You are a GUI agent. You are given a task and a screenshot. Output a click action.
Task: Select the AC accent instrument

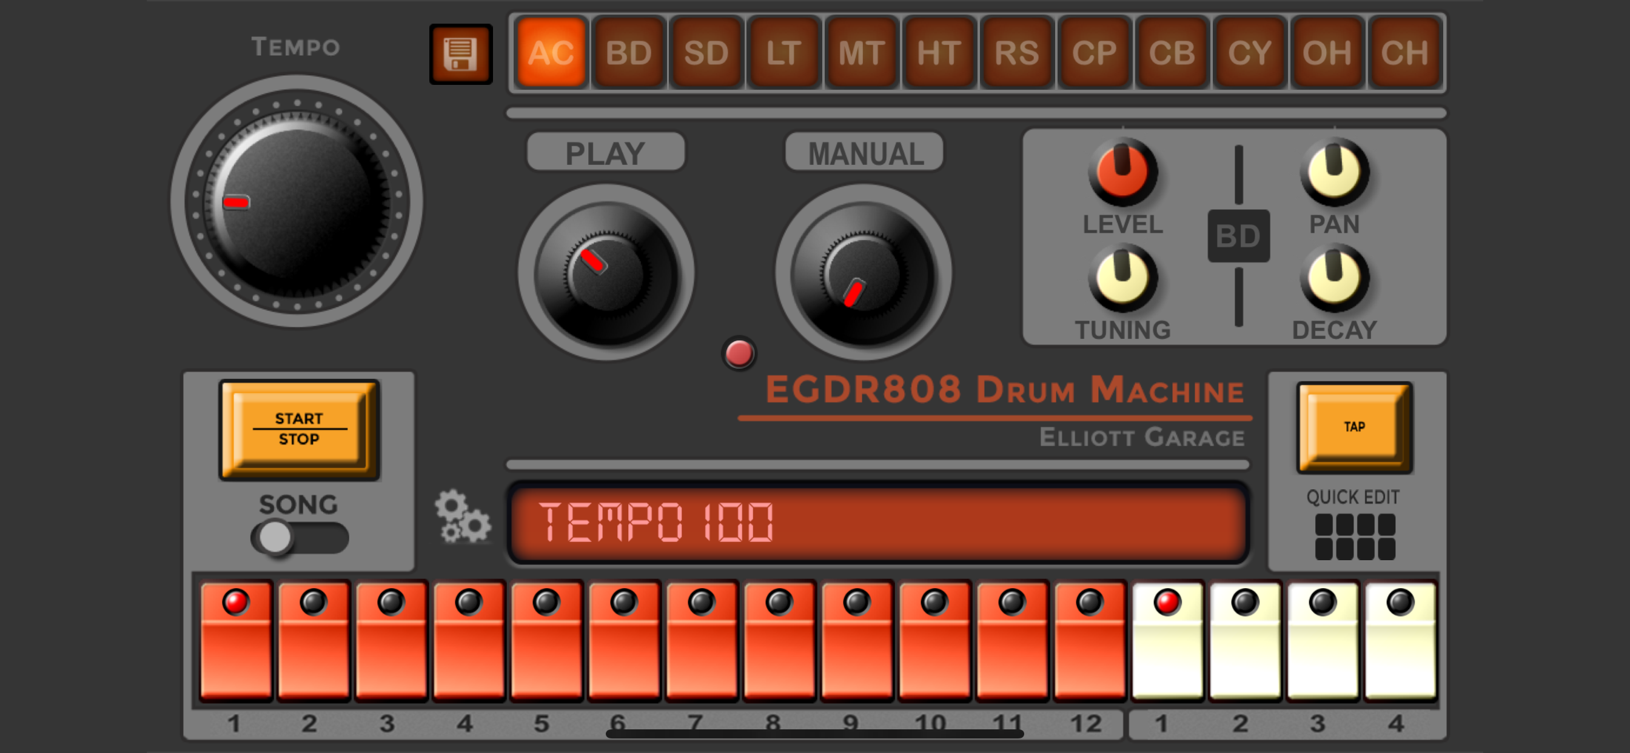[551, 53]
